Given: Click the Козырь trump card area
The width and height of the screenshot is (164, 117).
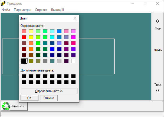Looking at the screenshot, I should click(158, 50).
